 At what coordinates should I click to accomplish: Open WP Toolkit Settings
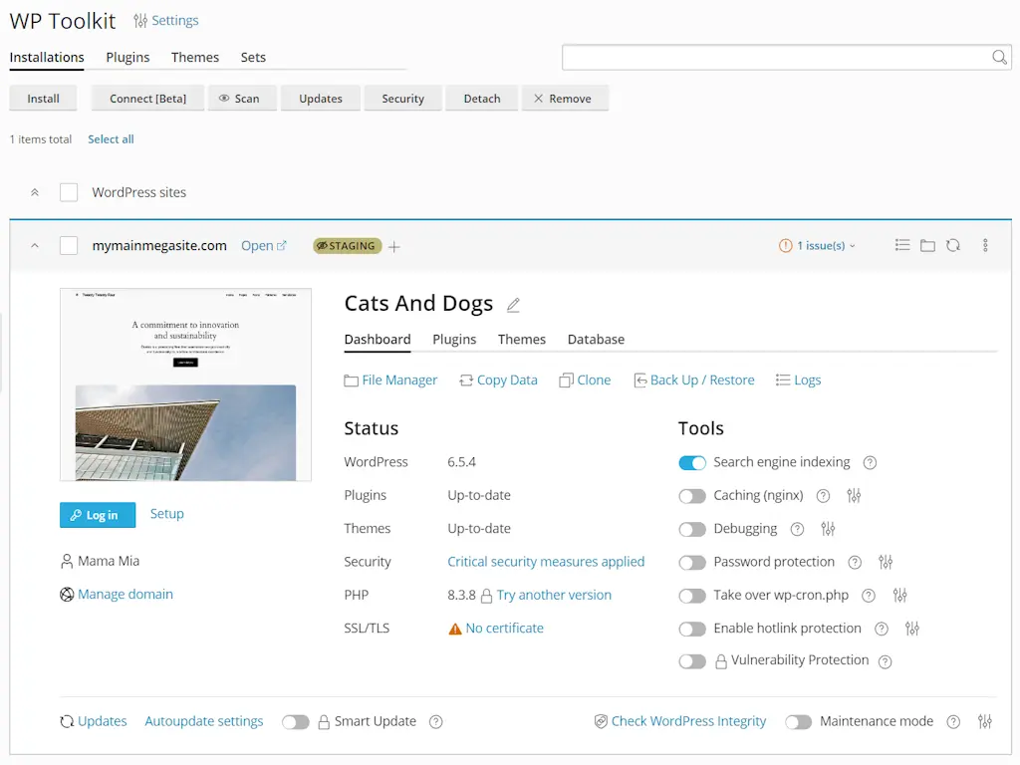click(165, 20)
